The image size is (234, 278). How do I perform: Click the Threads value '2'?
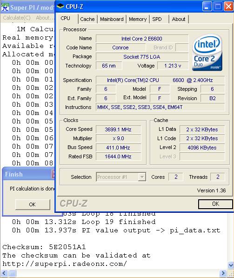(x=218, y=177)
